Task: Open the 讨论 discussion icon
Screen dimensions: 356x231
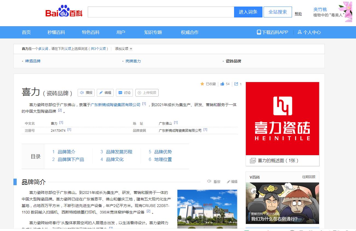Action: [121, 93]
